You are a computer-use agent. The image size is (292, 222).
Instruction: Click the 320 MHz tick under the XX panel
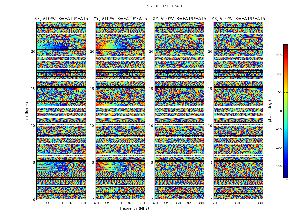click(37, 203)
